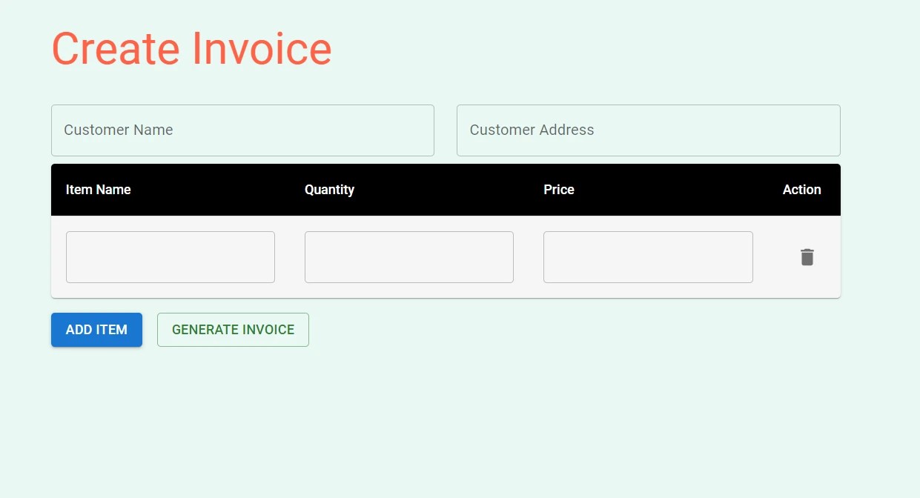
Task: Focus the Customer Address input
Action: pyautogui.click(x=649, y=130)
